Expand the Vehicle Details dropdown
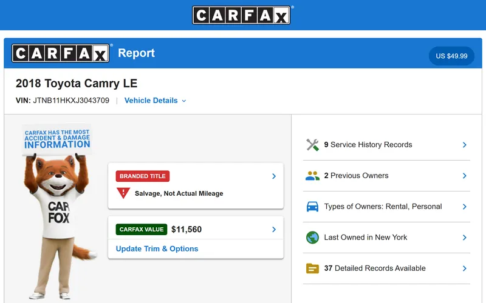486x303 pixels. [x=155, y=101]
